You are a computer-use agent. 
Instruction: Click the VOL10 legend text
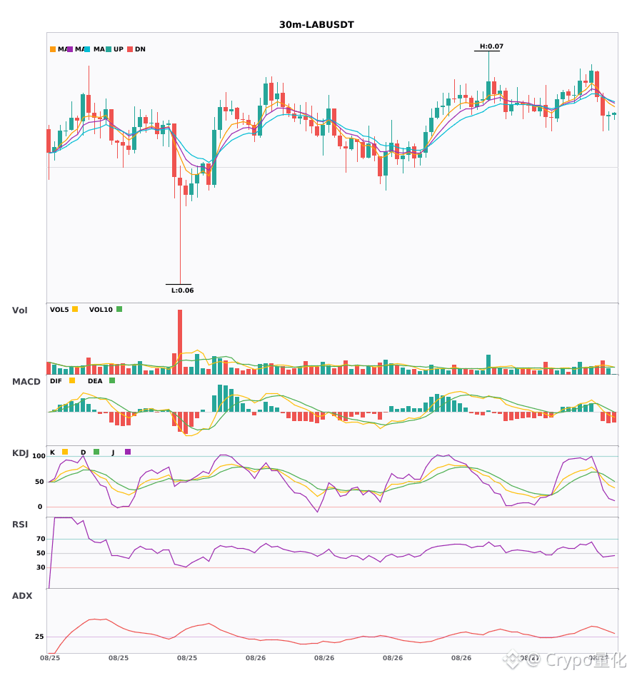[x=101, y=310]
